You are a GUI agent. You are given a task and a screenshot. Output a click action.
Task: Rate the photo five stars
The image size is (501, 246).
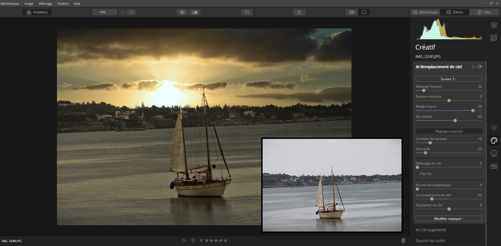coord(225,241)
